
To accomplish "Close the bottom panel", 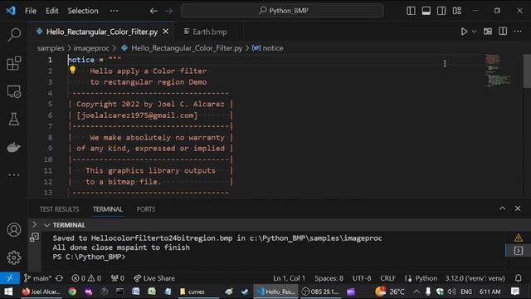I will point(518,208).
